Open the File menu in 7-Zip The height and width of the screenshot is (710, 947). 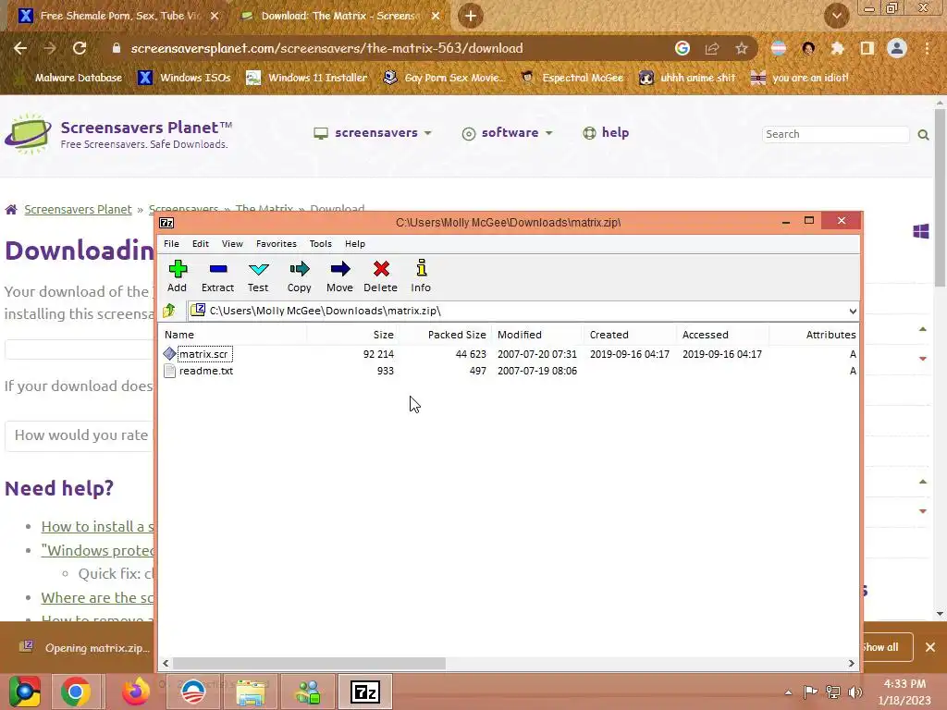coord(171,244)
